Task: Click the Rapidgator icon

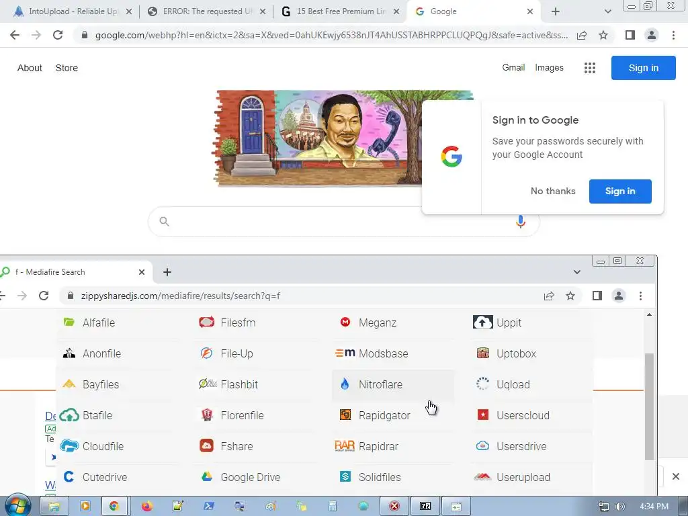Action: pos(345,415)
